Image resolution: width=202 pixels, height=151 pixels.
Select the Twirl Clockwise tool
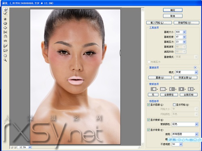5,19
